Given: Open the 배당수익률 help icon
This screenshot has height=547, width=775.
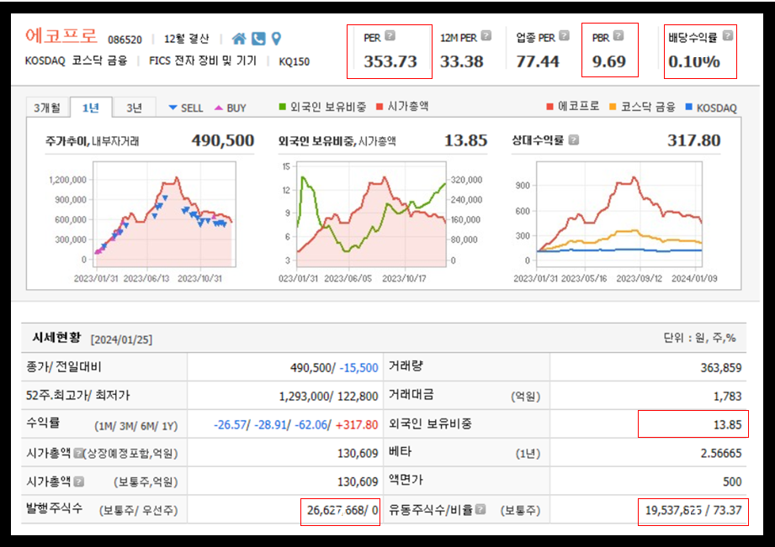Looking at the screenshot, I should click(x=728, y=35).
